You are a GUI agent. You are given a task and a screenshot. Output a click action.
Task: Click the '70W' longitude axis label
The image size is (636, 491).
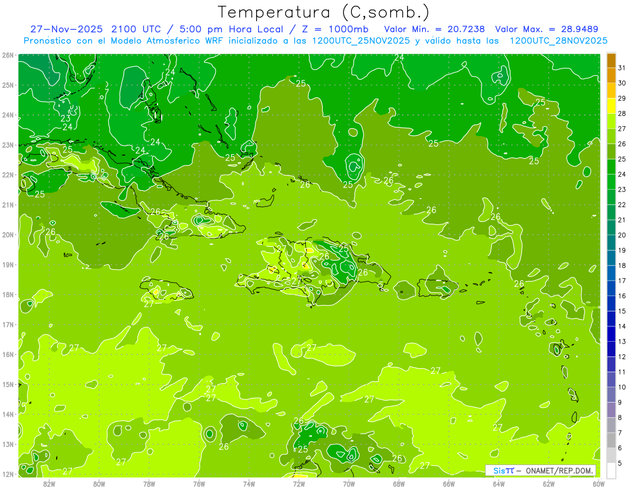click(x=349, y=484)
